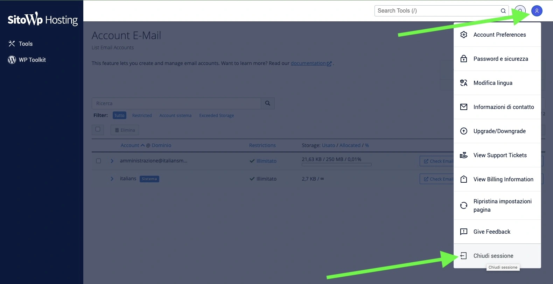
Task: Click the SitoWp Hosting logo
Action: tap(42, 19)
